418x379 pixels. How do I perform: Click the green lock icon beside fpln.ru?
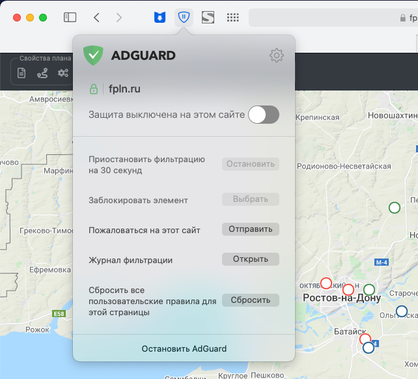[94, 89]
